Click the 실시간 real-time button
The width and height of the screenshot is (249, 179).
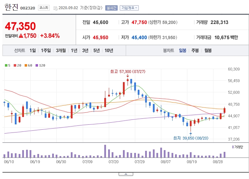click(111, 8)
